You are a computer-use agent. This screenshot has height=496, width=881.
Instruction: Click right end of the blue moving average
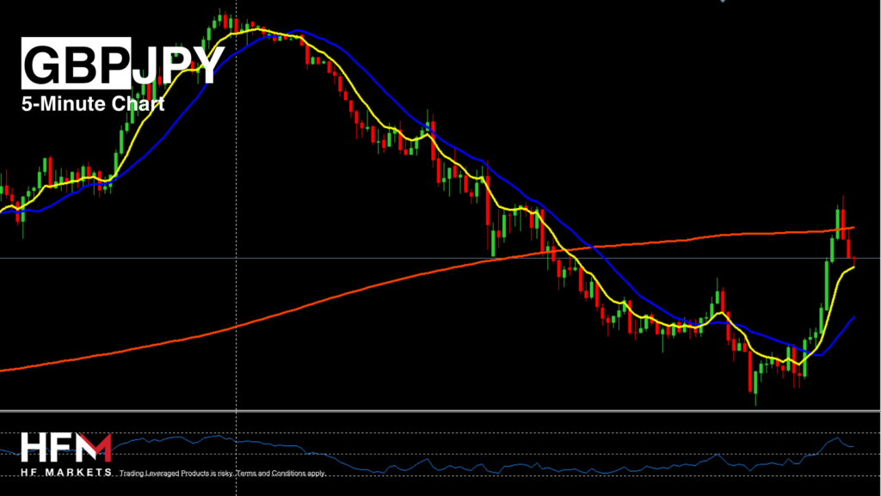pos(854,317)
